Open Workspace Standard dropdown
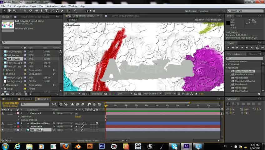The height and width of the screenshot is (150, 265). (x=212, y=11)
